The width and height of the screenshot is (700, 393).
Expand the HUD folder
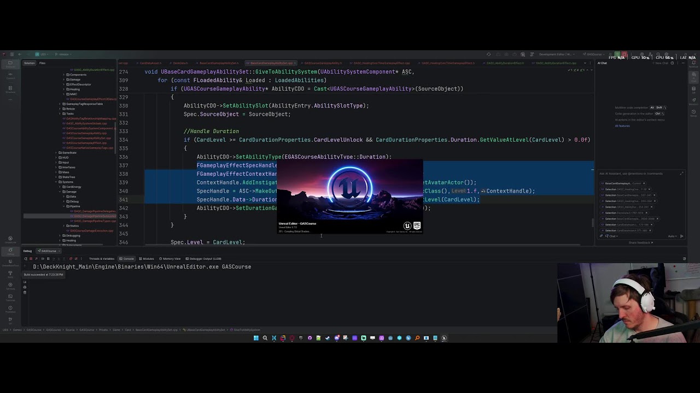coord(56,158)
